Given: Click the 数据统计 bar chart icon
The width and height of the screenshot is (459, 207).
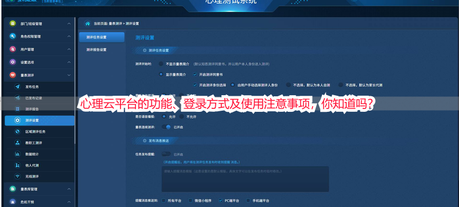Looking at the screenshot, I should tap(18, 154).
